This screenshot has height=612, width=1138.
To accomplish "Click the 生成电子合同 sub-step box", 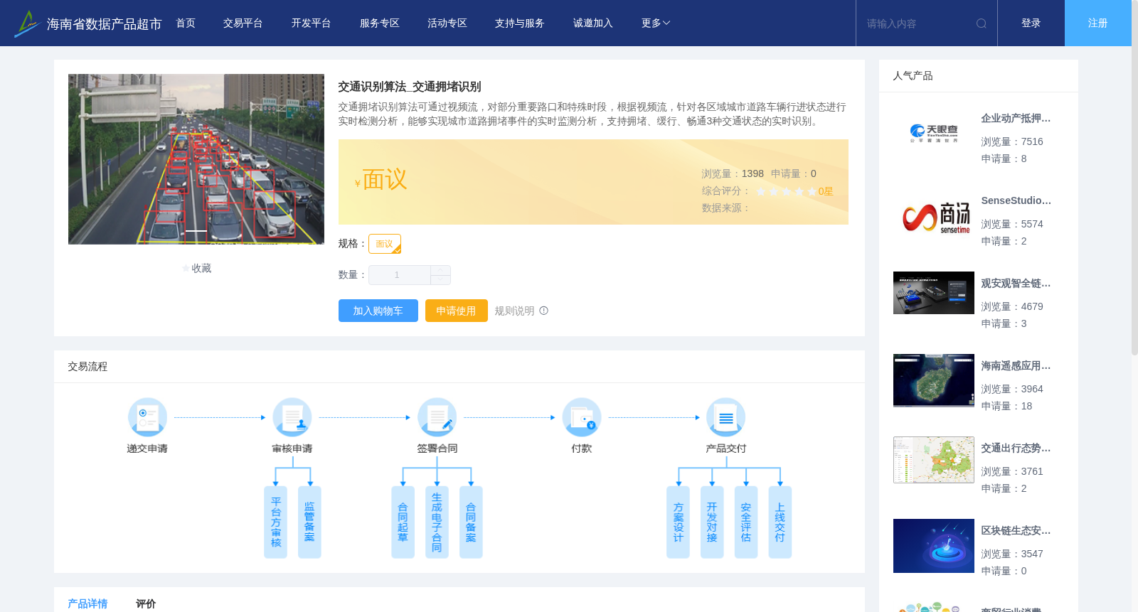I will tap(437, 522).
